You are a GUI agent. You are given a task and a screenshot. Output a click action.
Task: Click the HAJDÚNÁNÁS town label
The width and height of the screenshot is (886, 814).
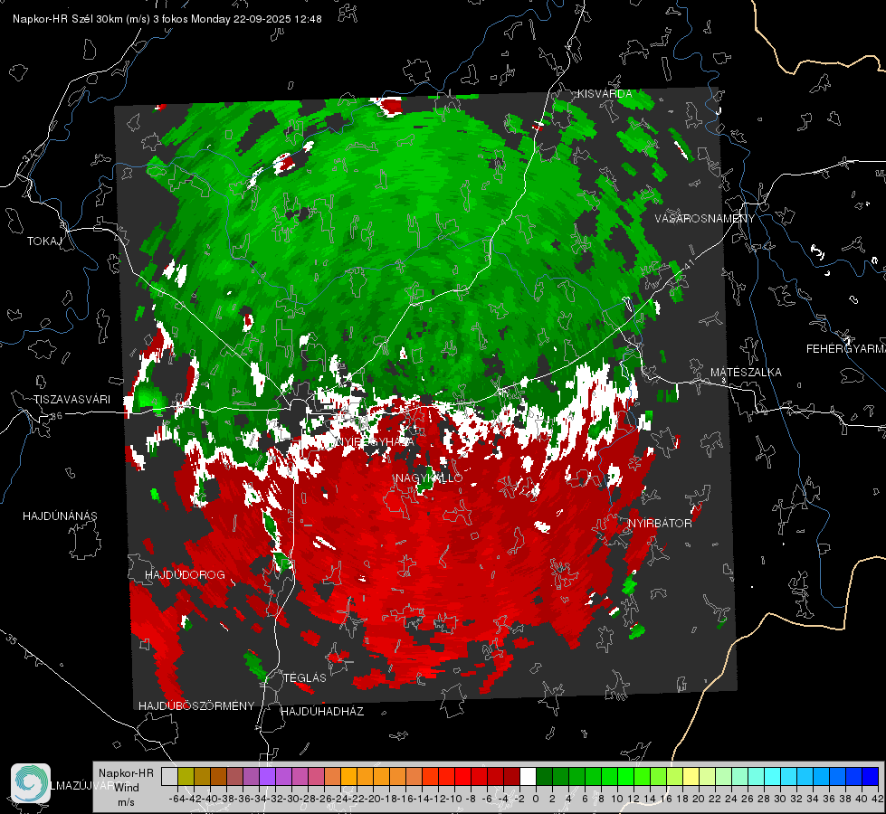(x=60, y=516)
